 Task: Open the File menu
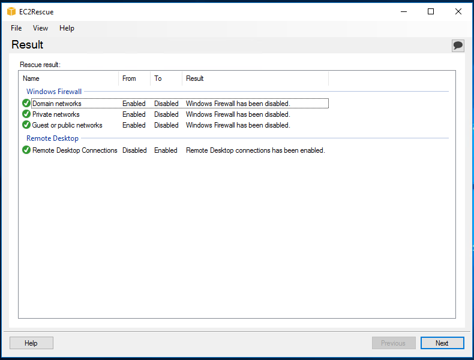(x=16, y=28)
